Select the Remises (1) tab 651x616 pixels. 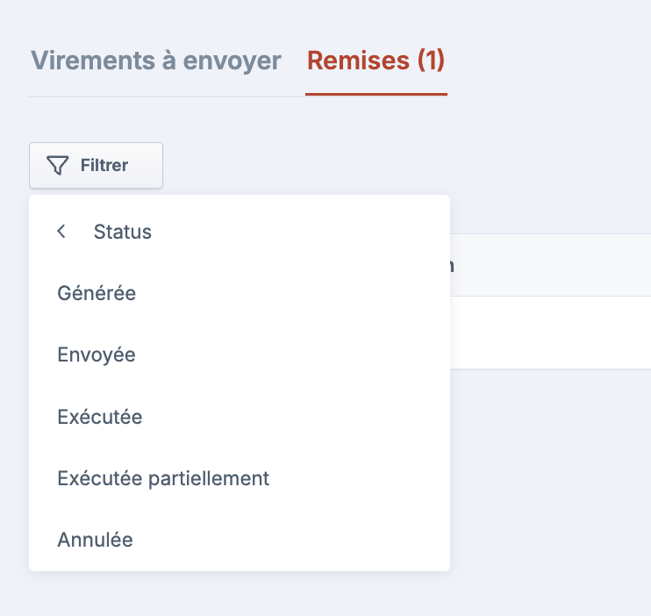click(376, 61)
